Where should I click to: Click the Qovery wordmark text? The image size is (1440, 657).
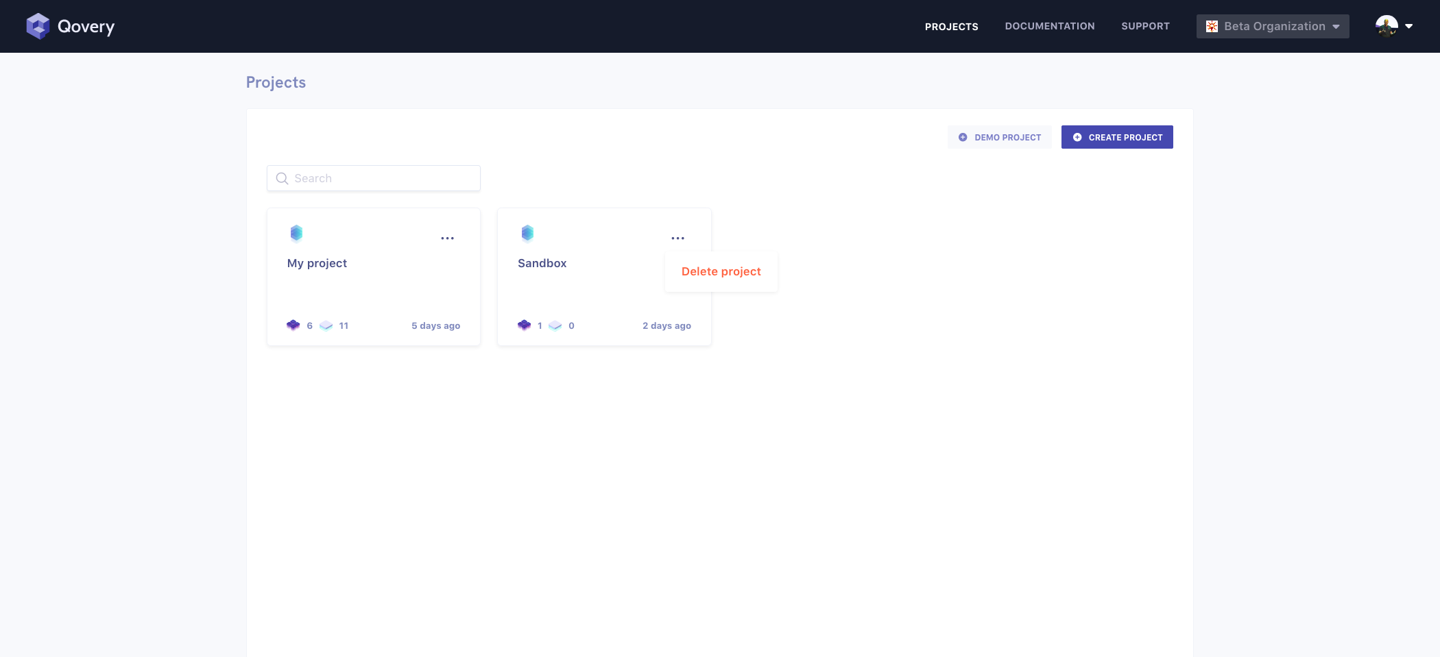[86, 27]
